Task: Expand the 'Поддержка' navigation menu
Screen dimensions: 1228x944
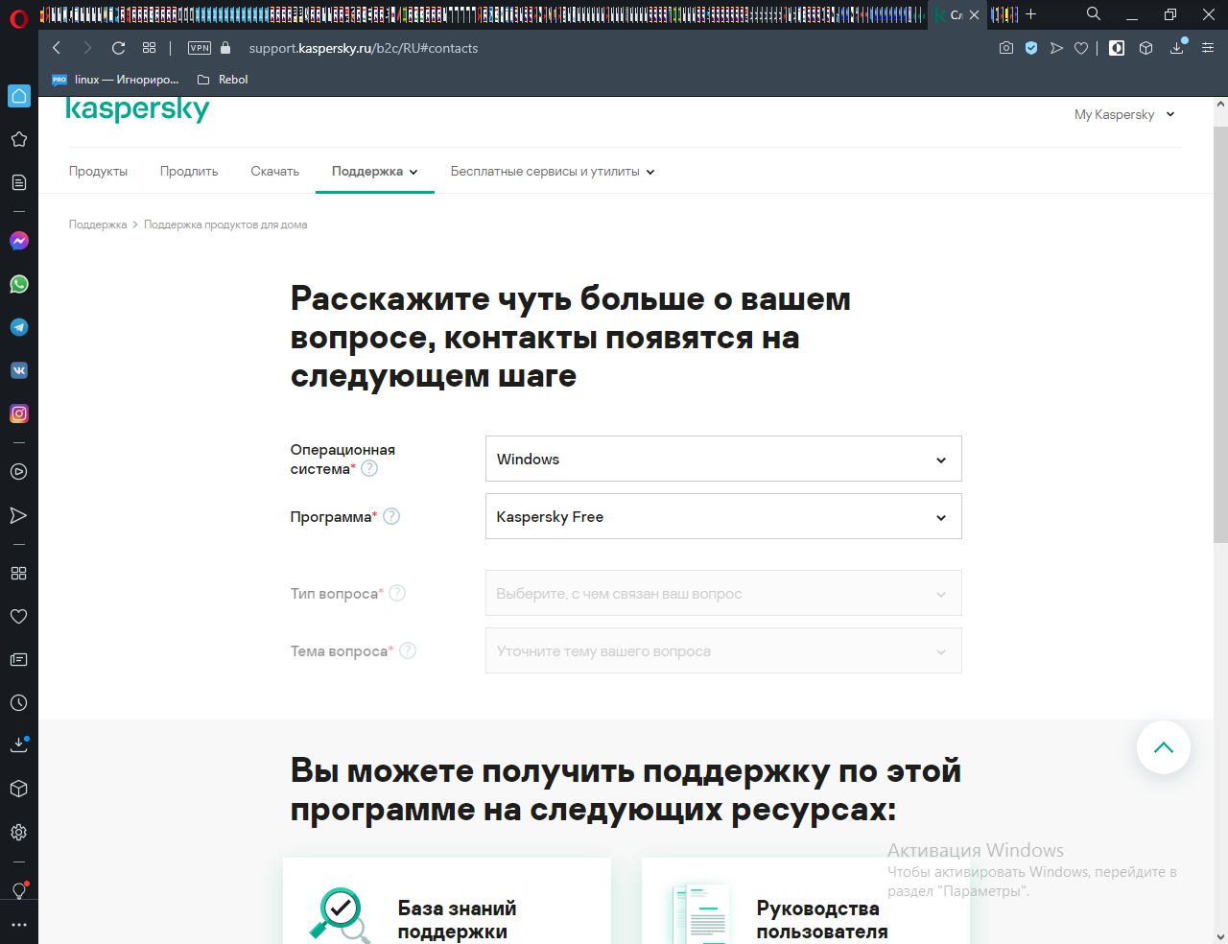Action: click(375, 172)
